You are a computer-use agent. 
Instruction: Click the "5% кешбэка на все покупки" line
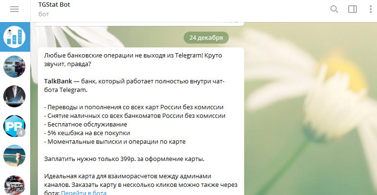(x=87, y=133)
